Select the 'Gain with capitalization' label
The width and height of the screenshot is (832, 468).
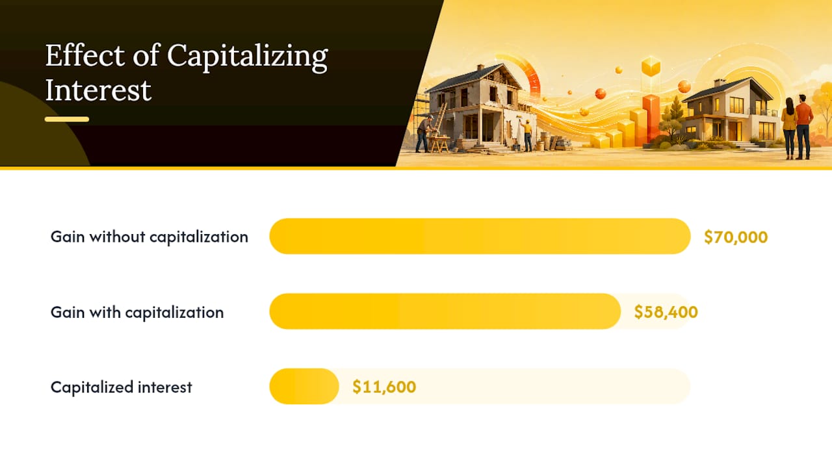coord(137,312)
